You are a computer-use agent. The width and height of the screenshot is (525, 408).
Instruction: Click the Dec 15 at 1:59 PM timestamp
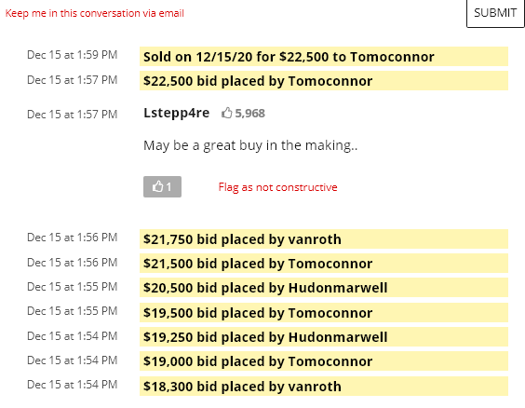(73, 55)
